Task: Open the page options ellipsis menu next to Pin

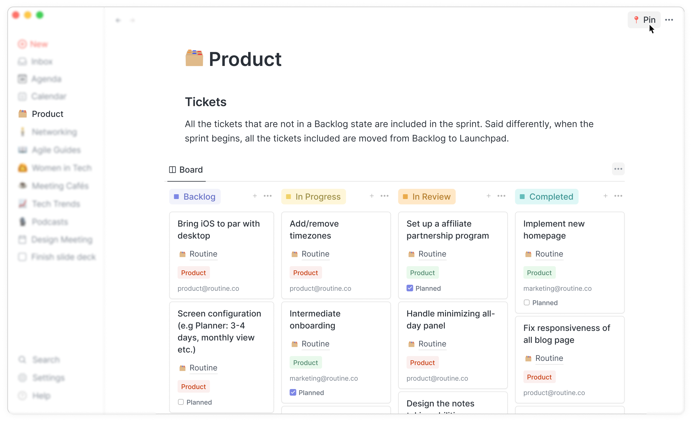Action: tap(669, 20)
